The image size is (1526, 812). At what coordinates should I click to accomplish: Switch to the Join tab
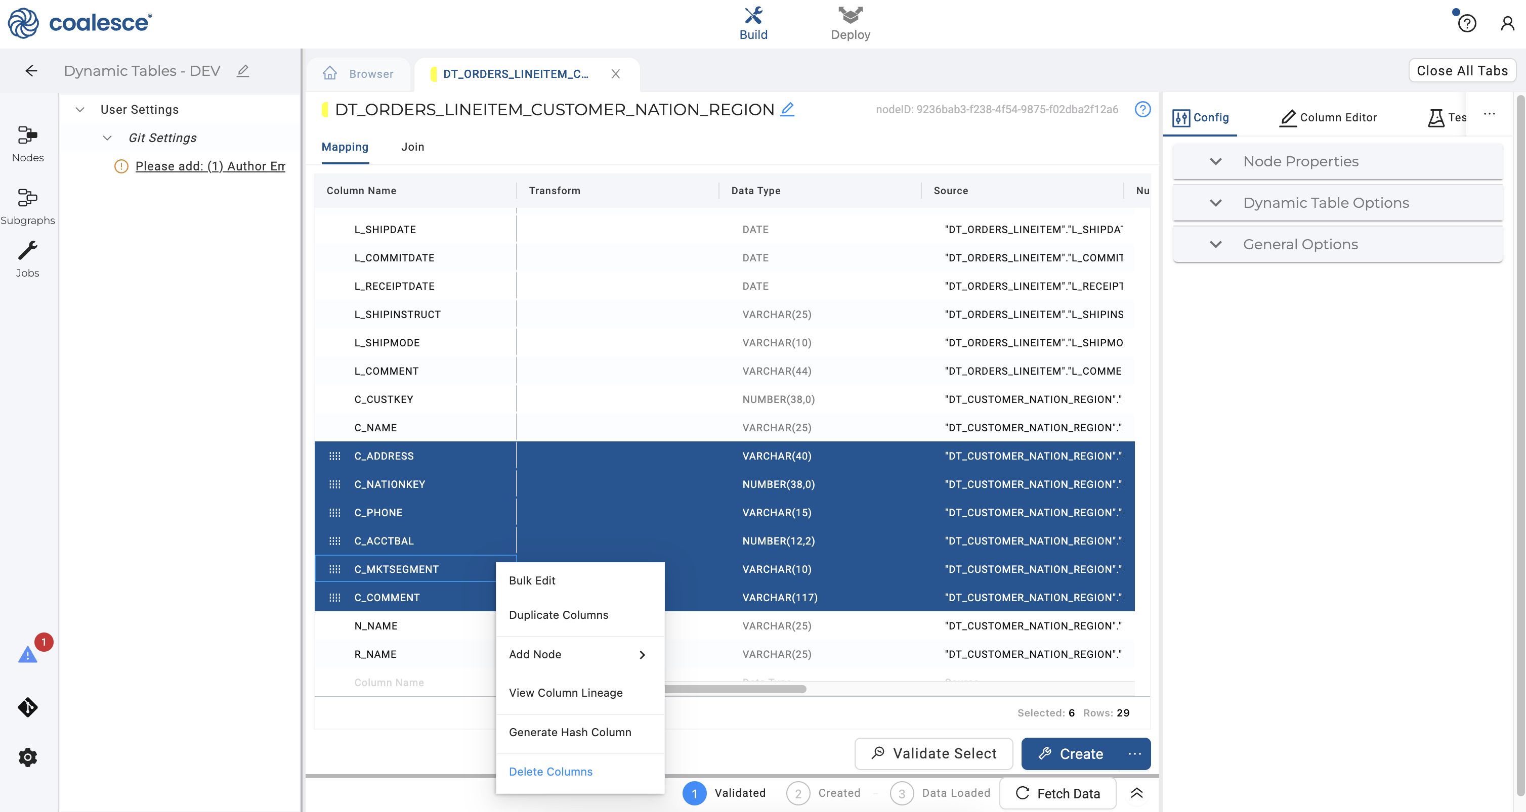tap(412, 147)
